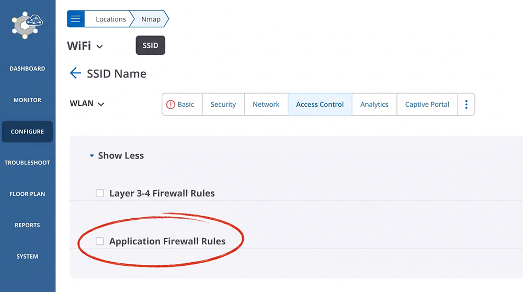Enable Application Firewall Rules checkbox

[x=100, y=241]
